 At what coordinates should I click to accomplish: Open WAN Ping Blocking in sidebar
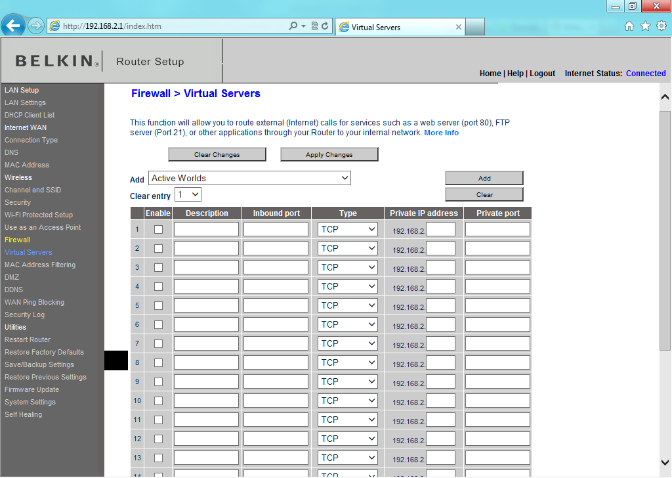point(34,302)
